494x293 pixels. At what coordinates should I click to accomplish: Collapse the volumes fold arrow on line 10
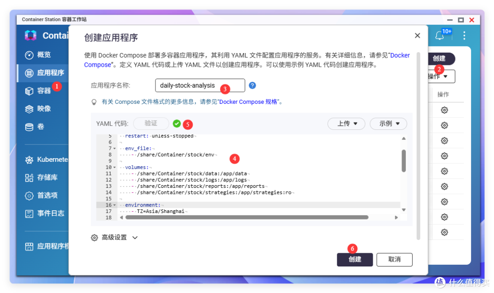[115, 167]
